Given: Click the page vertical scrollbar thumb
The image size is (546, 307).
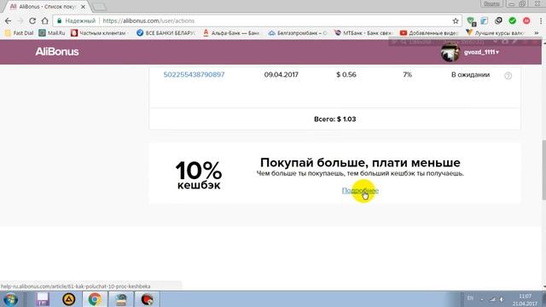Looking at the screenshot, I should [x=543, y=170].
